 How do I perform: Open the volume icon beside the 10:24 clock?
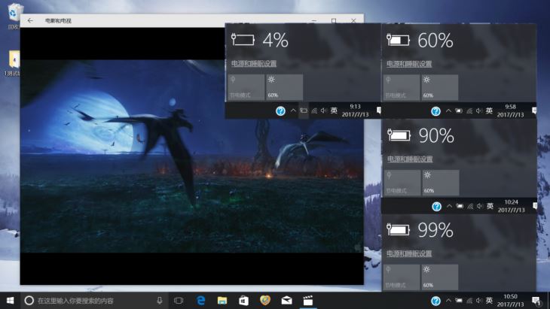pyautogui.click(x=480, y=206)
